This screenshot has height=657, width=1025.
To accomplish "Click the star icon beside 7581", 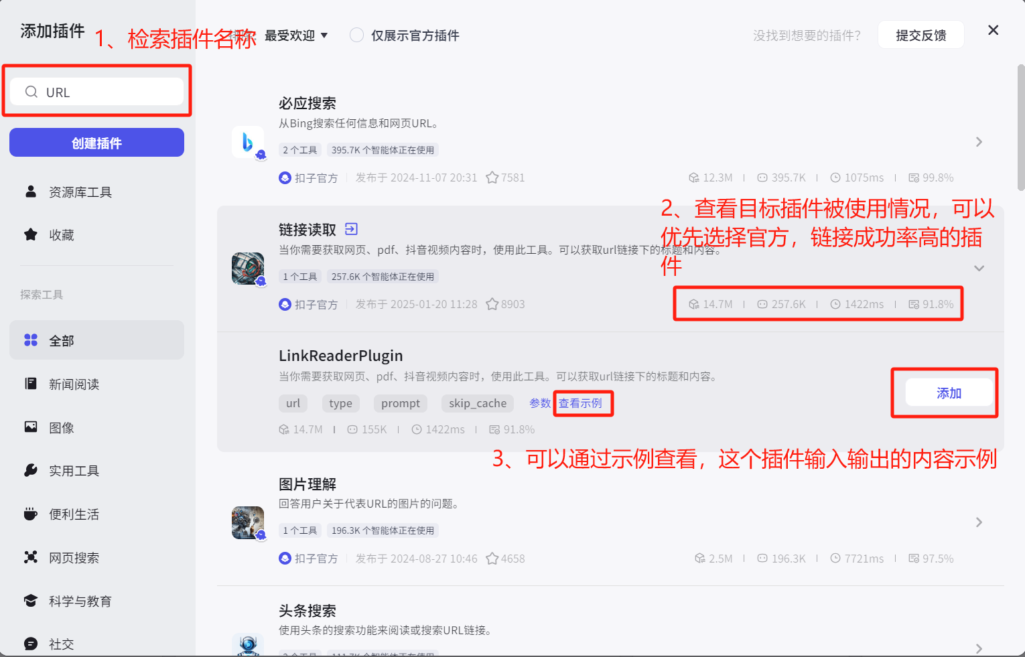I will [x=492, y=177].
